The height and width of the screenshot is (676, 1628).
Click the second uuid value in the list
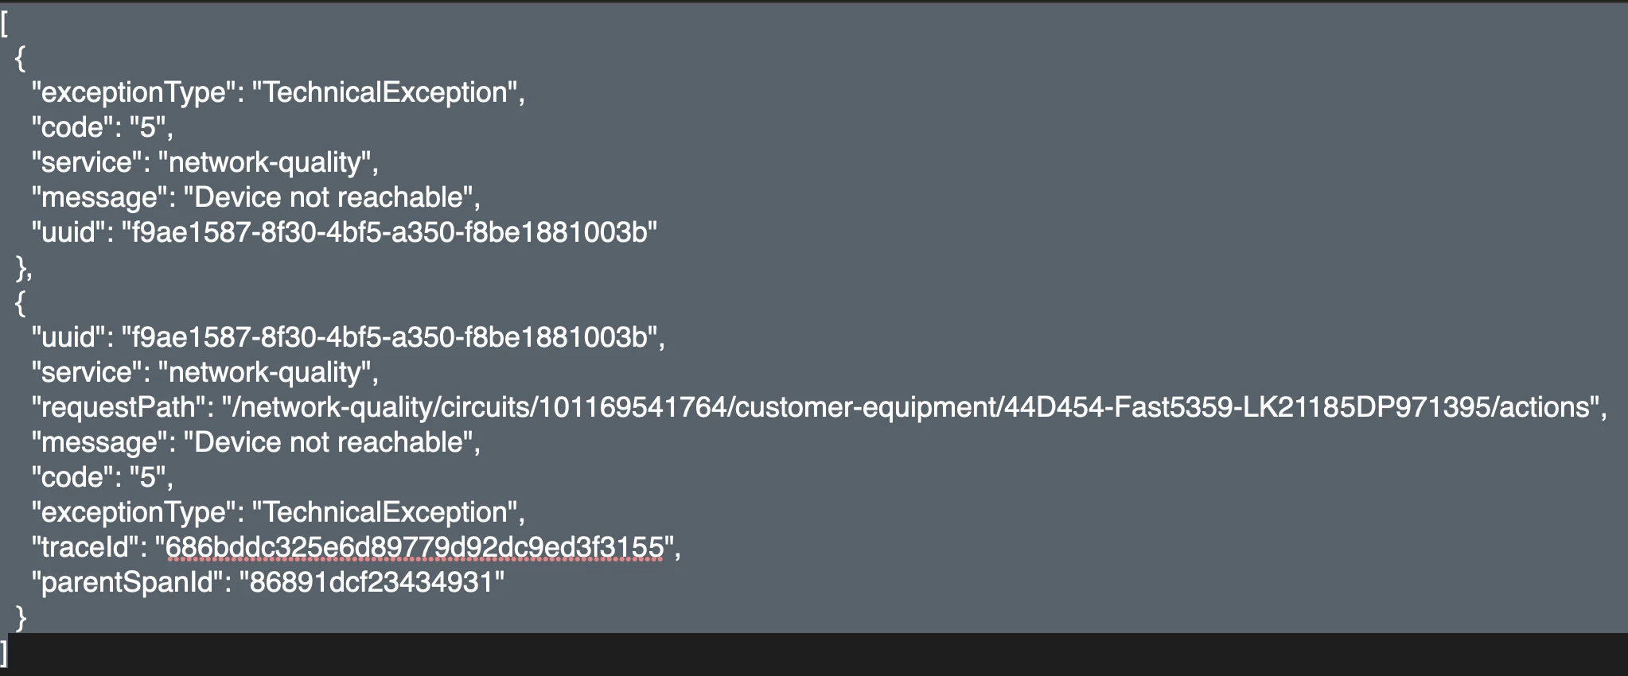point(389,337)
